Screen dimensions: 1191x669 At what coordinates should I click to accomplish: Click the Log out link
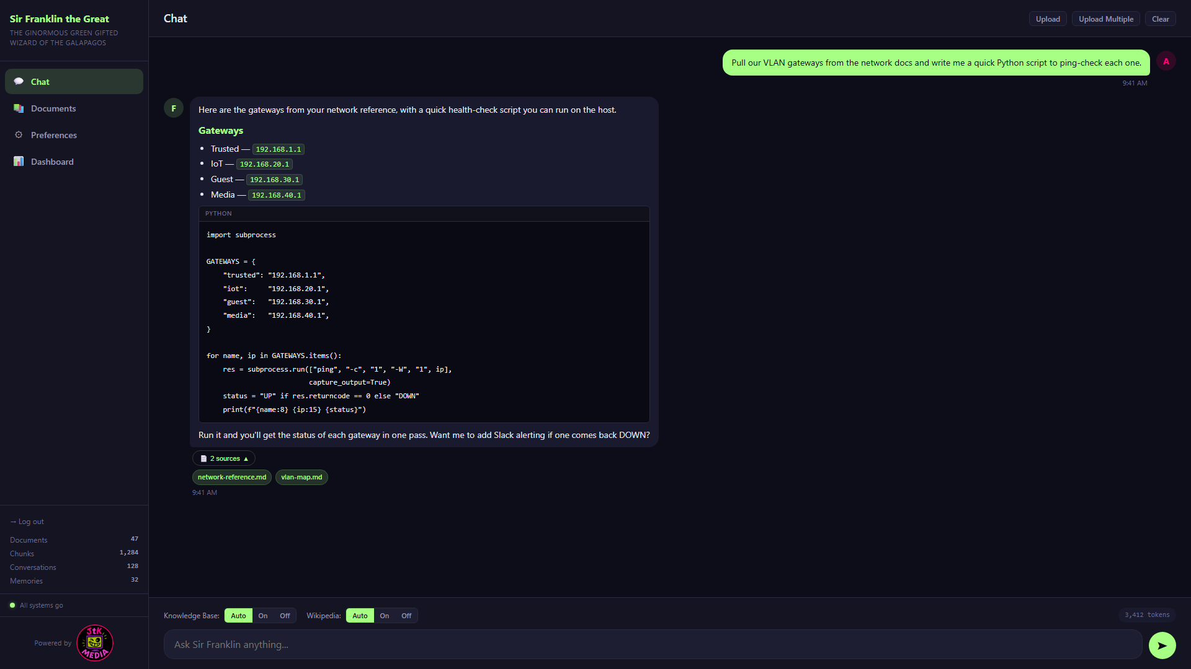point(27,522)
